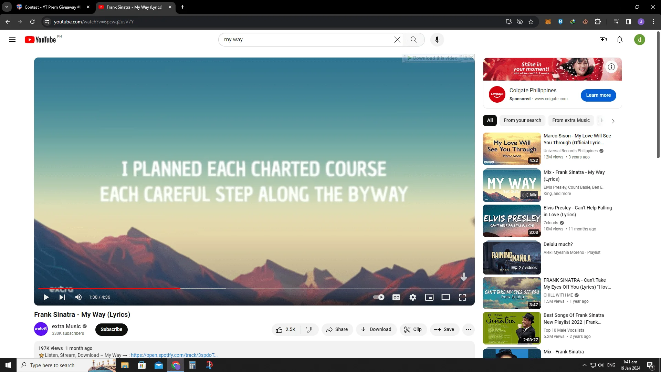This screenshot has height=372, width=661.
Task: Open the YouTube guide hamburger menu
Action: click(12, 40)
